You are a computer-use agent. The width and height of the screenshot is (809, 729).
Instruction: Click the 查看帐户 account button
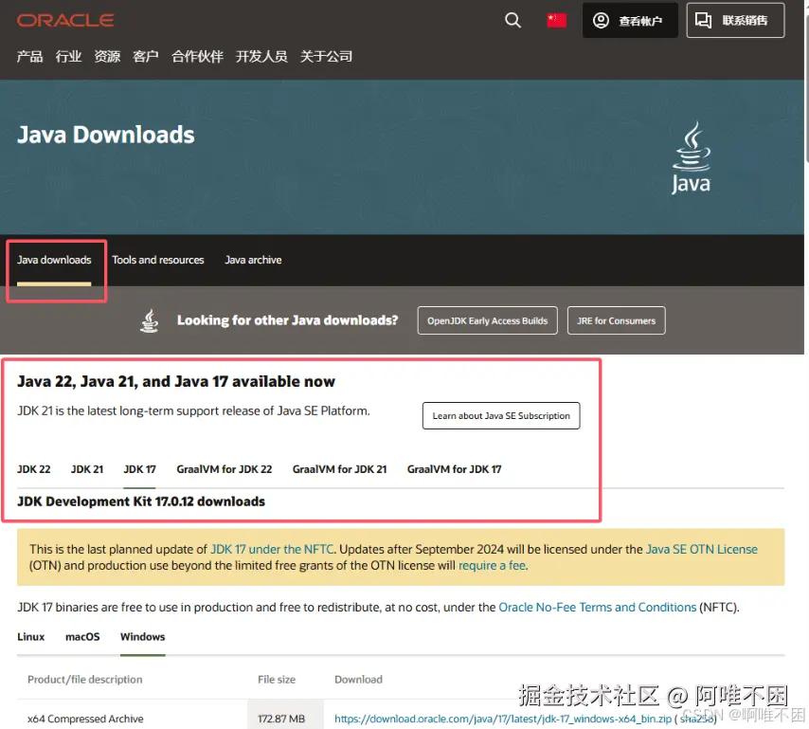click(630, 20)
